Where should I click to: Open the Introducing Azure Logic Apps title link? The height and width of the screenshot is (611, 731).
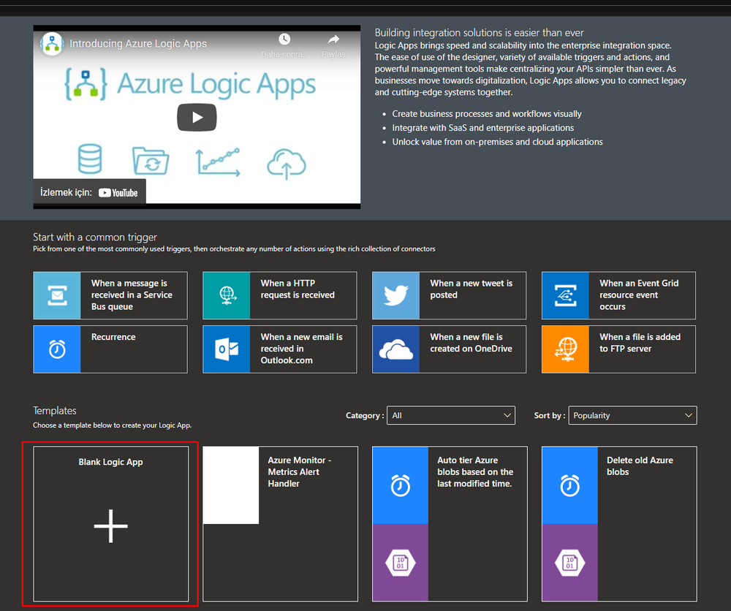click(x=138, y=44)
